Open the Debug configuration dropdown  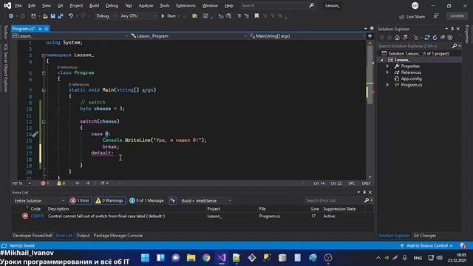click(x=106, y=16)
